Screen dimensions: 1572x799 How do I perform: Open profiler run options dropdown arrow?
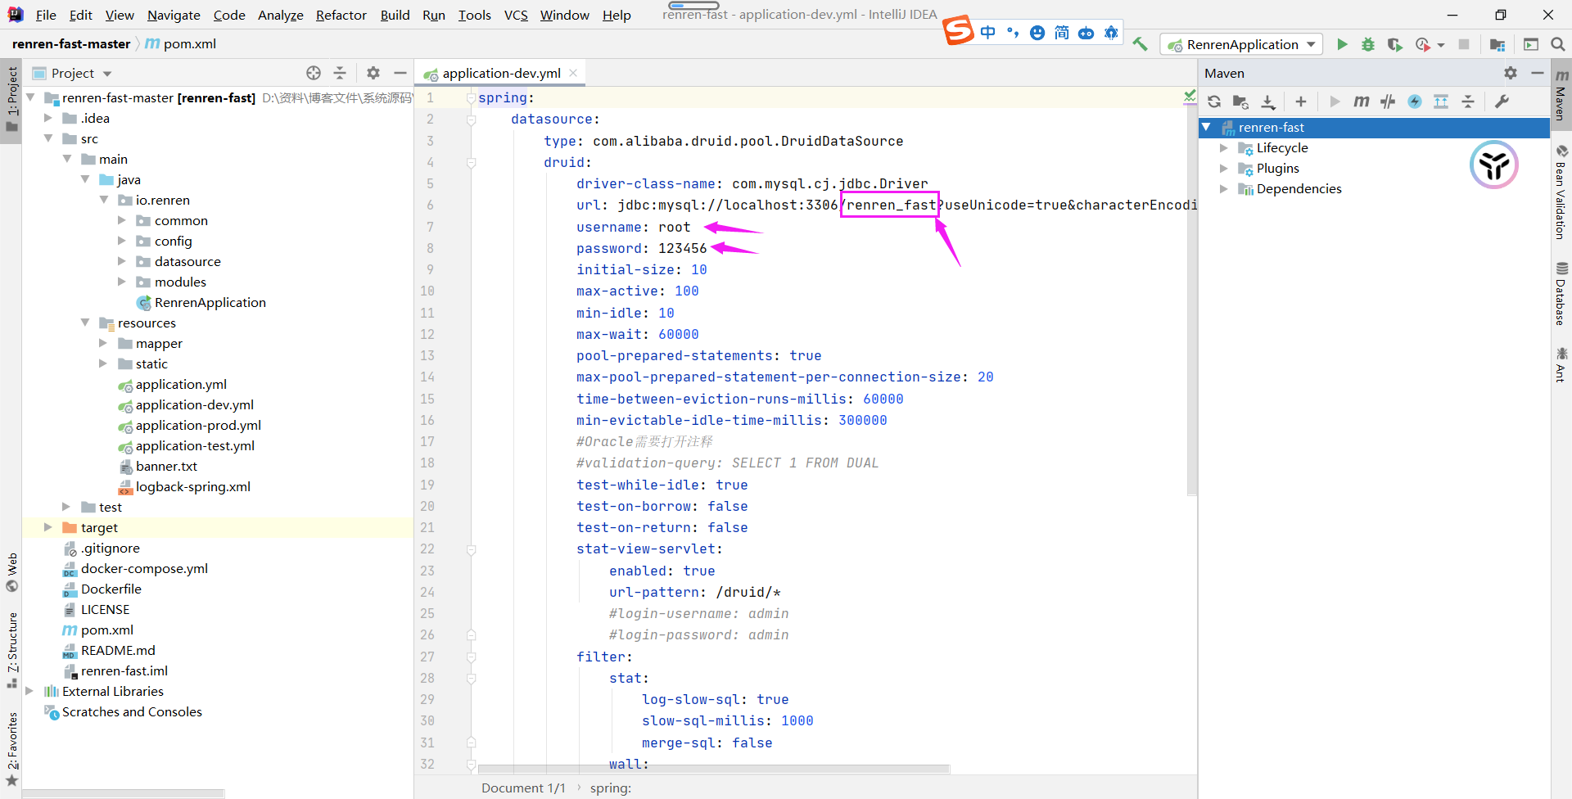point(1441,45)
